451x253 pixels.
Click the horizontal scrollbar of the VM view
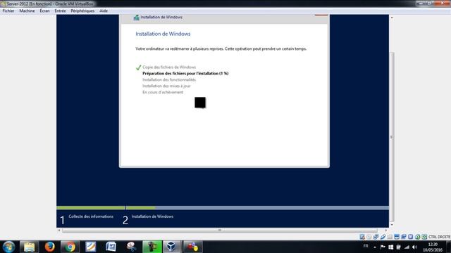tap(220, 230)
